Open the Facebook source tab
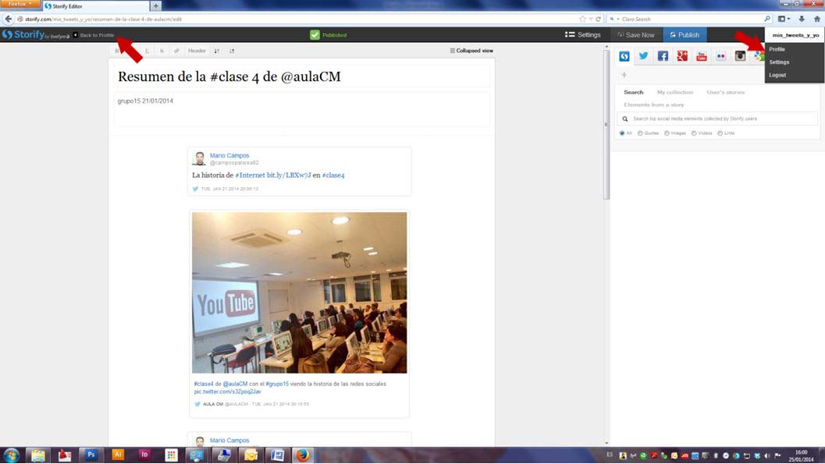The height and width of the screenshot is (464, 825). 663,56
